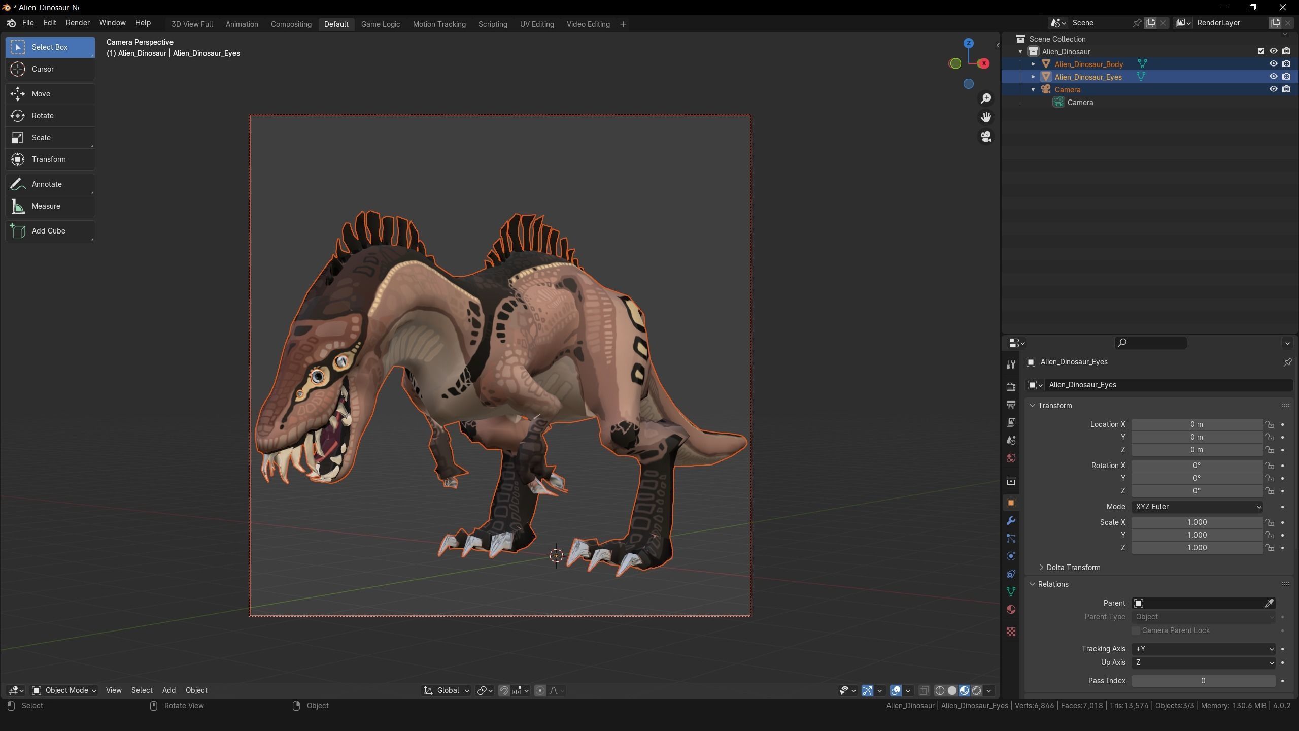Open the Render properties tab

coord(1011,386)
